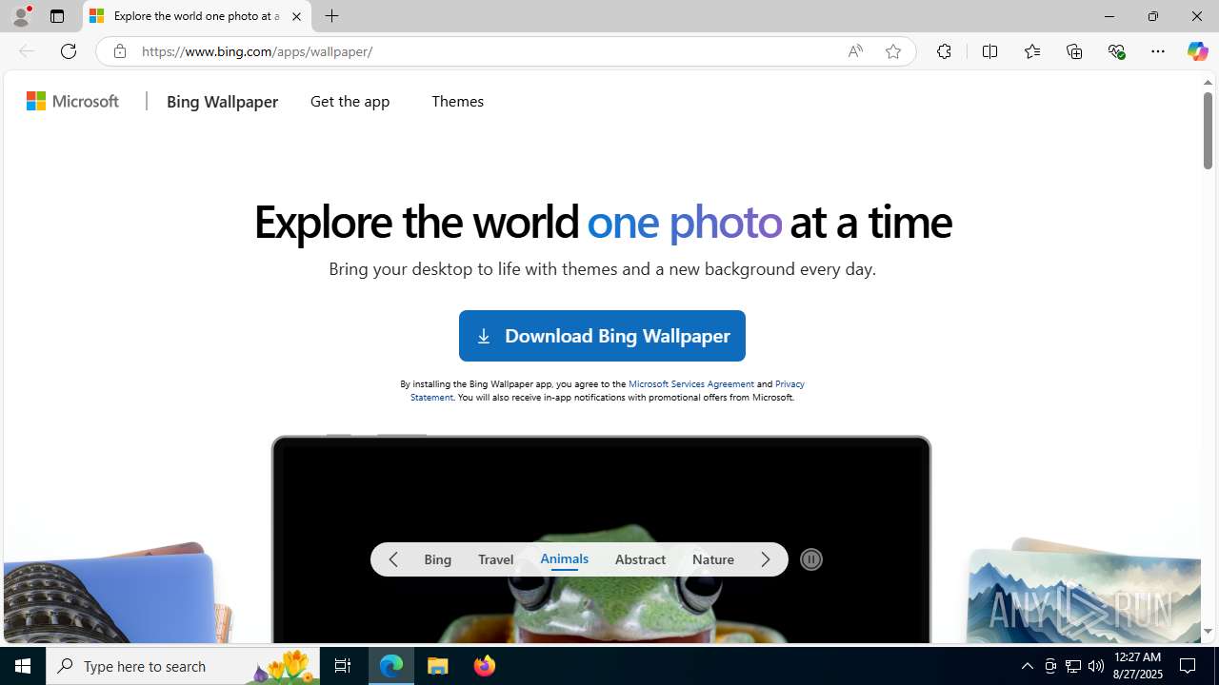
Task: Add this page to favorites star
Action: pos(893,51)
